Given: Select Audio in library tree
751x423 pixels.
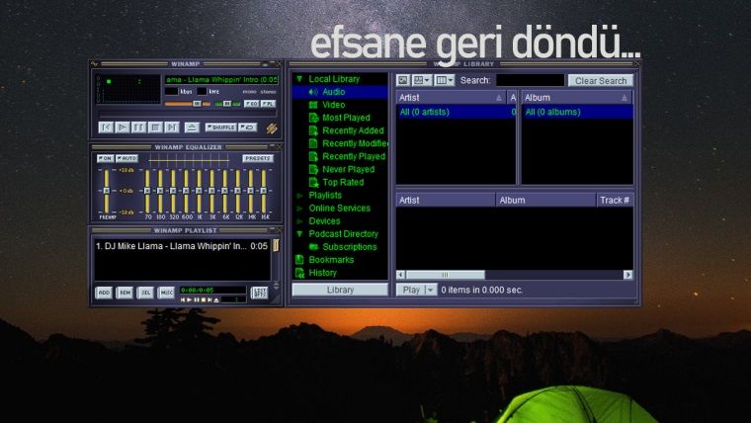Looking at the screenshot, I should 333,92.
